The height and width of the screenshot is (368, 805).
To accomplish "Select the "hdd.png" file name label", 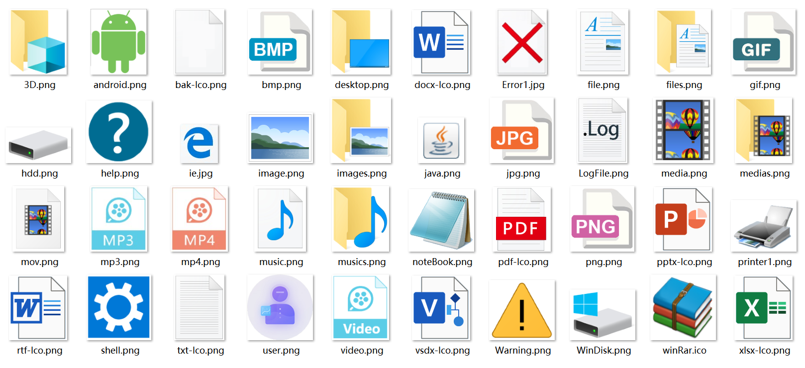I will pyautogui.click(x=40, y=174).
